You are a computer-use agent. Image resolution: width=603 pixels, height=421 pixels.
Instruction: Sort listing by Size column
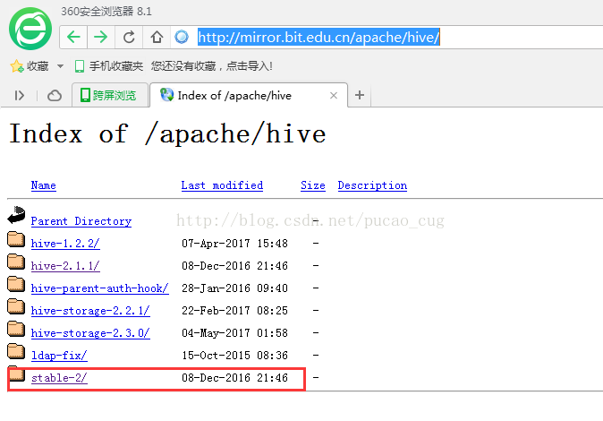(312, 185)
